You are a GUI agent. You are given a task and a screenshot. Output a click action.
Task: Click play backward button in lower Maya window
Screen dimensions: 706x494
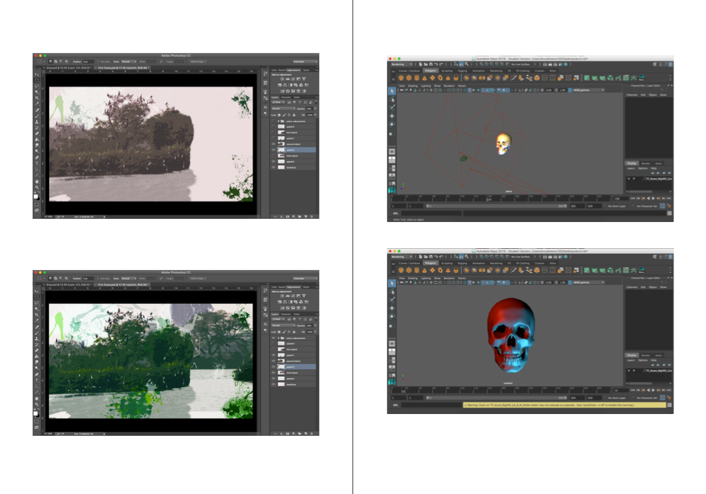(648, 391)
